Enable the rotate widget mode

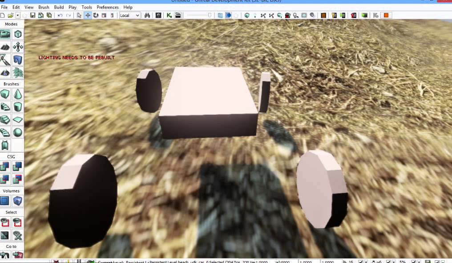[96, 15]
